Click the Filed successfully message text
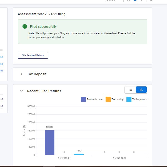The width and height of the screenshot is (167, 167). coord(43,27)
